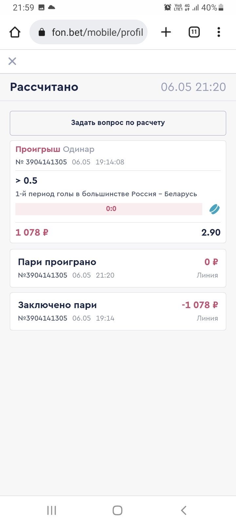Tap the browser home icon
The height and width of the screenshot is (525, 236).
coord(15,32)
